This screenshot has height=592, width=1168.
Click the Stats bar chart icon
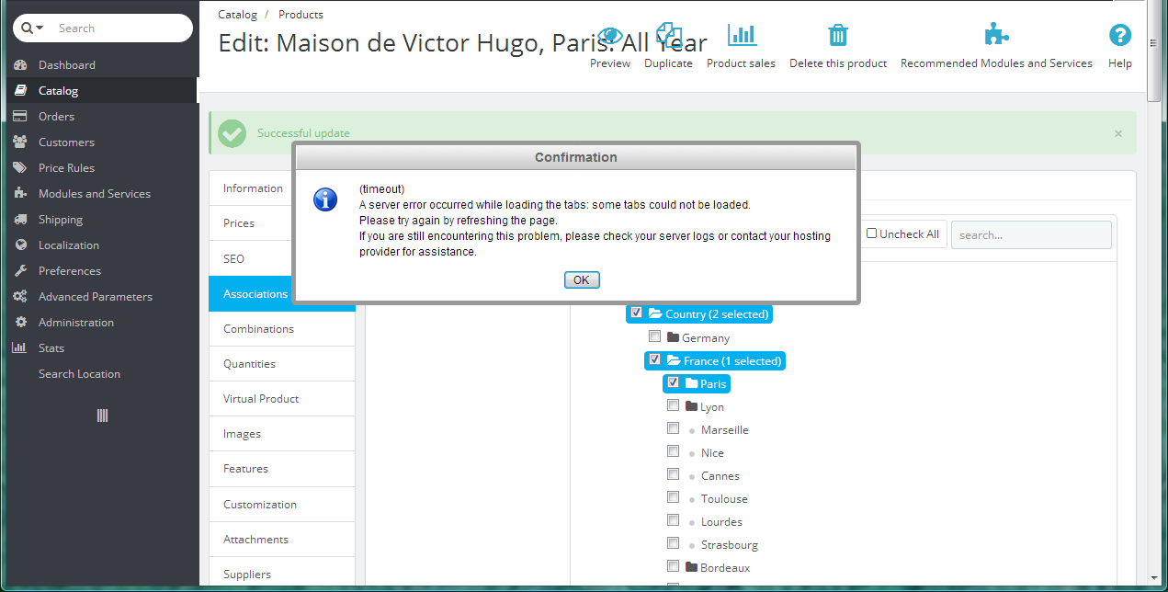pyautogui.click(x=19, y=348)
